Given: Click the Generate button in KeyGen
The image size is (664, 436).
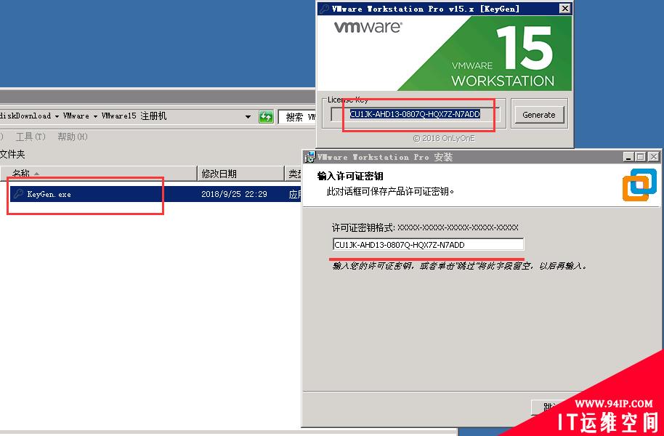Looking at the screenshot, I should tap(538, 114).
